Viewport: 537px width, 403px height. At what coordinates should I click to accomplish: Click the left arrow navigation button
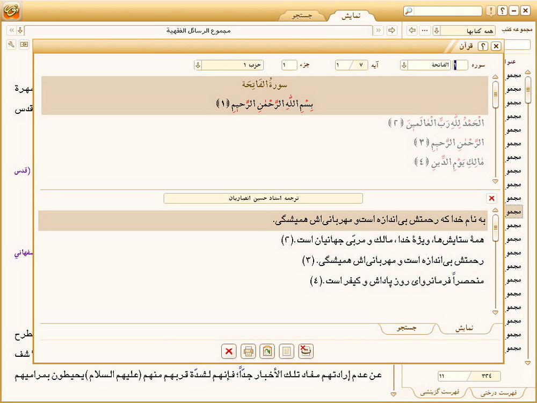click(x=412, y=31)
